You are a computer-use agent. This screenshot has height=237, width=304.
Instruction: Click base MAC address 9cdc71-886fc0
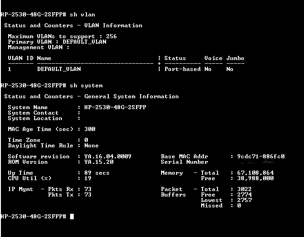[261, 156]
